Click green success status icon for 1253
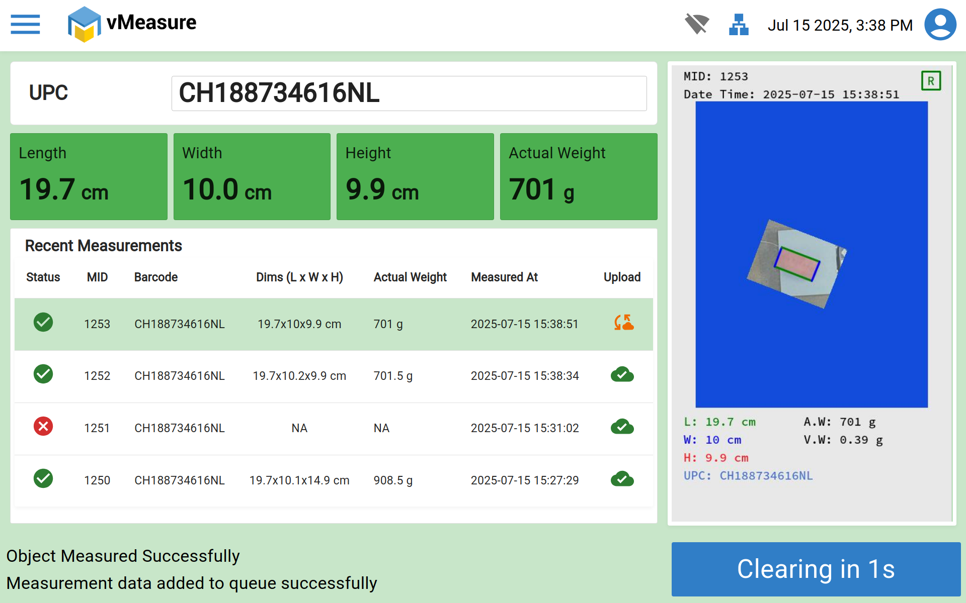Image resolution: width=966 pixels, height=603 pixels. coord(43,322)
